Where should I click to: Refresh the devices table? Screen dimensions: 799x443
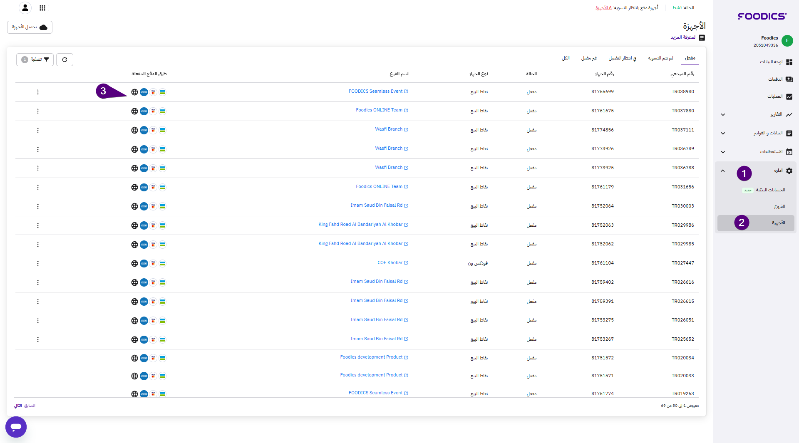[x=65, y=59]
